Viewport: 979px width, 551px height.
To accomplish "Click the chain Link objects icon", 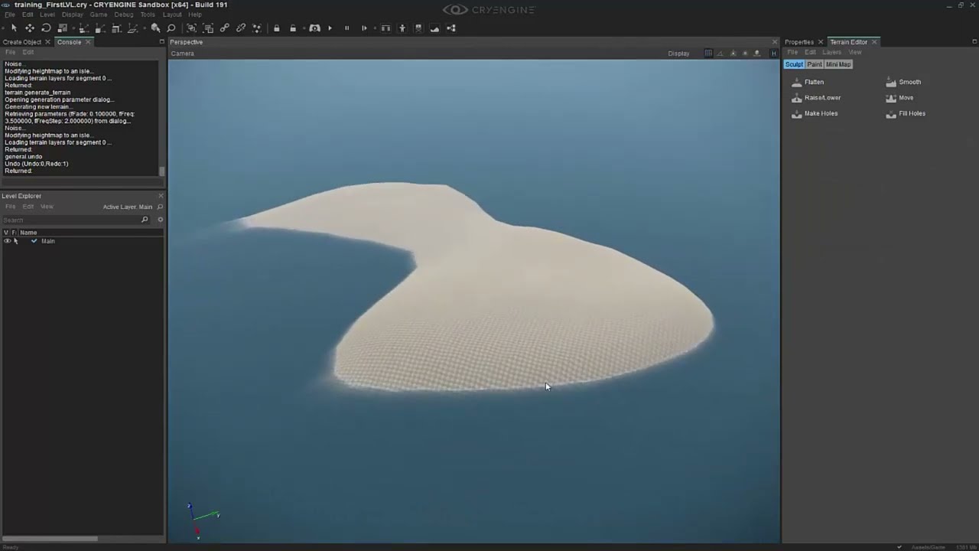I will click(224, 28).
